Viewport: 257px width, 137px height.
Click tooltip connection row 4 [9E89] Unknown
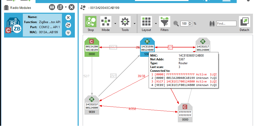(x=184, y=85)
